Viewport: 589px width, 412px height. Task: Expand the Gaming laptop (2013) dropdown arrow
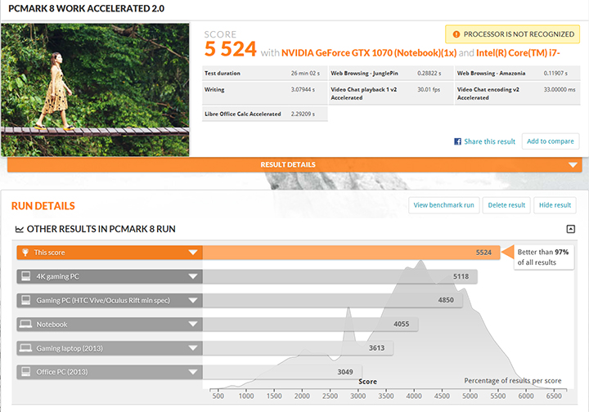(193, 348)
